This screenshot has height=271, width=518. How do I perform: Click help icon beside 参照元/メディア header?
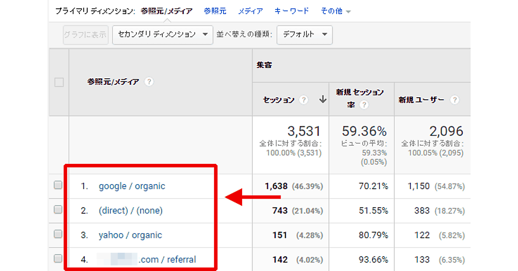click(x=149, y=82)
